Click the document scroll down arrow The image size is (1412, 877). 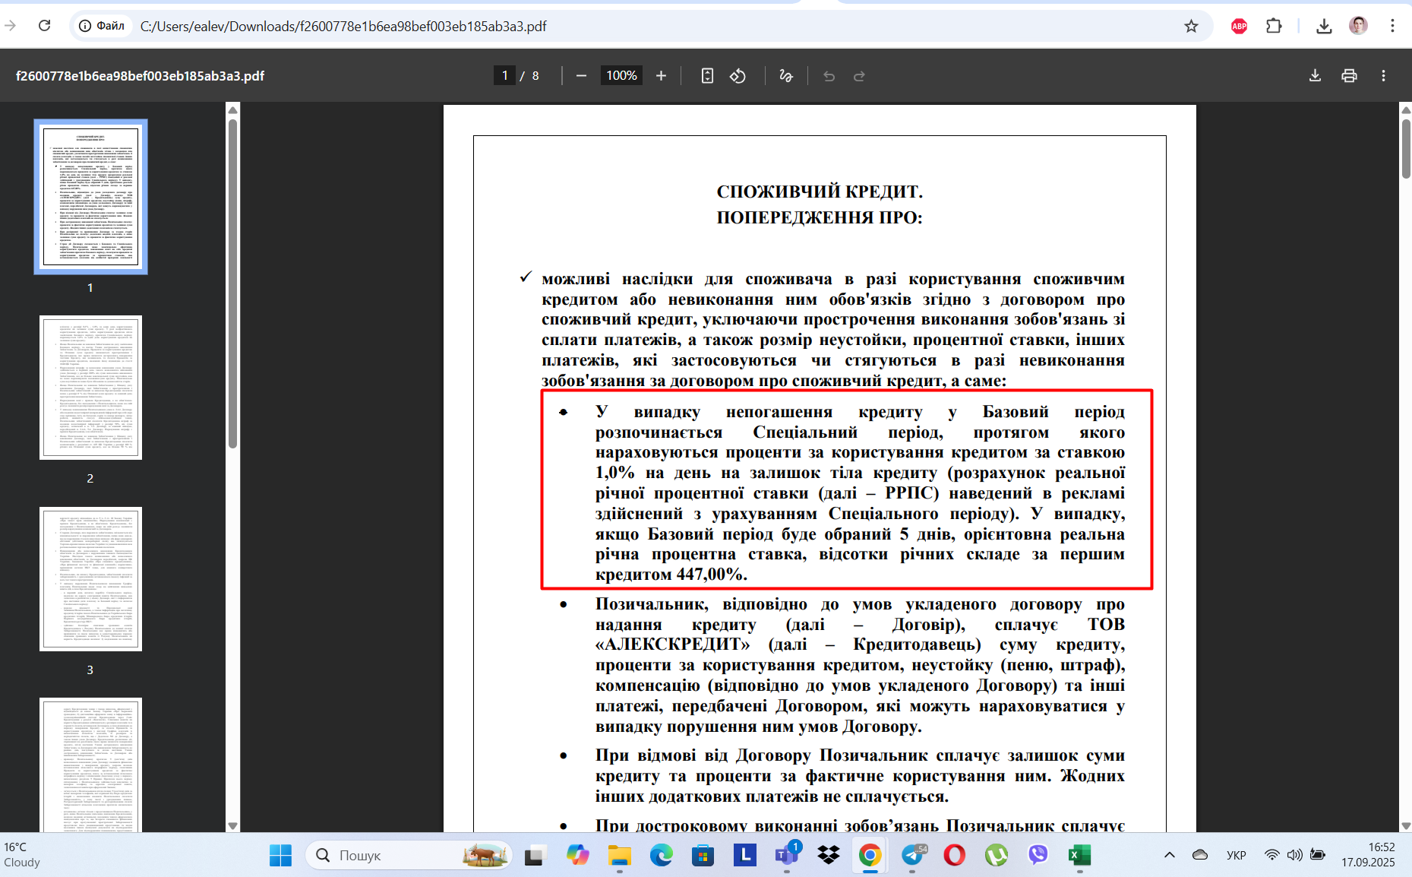tap(1406, 825)
